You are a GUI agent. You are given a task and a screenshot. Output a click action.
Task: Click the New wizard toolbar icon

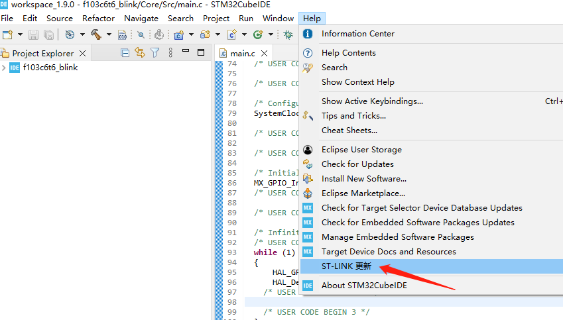7,35
